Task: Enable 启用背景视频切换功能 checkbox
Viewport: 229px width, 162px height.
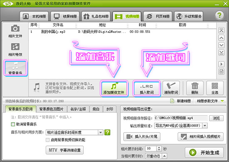Action: tap(47, 140)
